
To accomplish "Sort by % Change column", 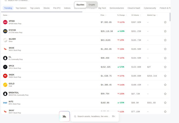I will [122, 15].
